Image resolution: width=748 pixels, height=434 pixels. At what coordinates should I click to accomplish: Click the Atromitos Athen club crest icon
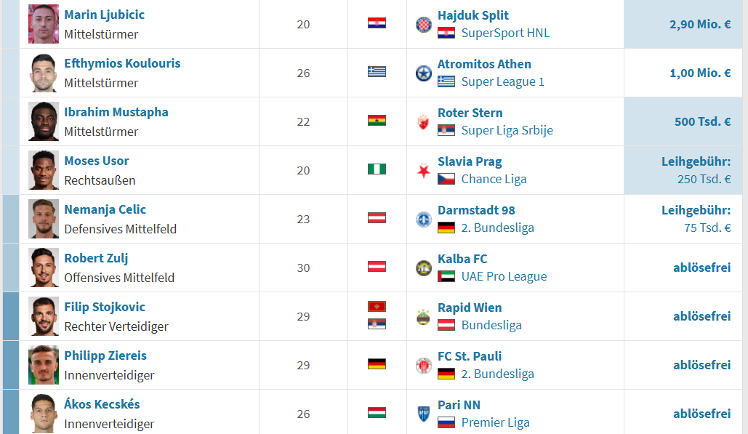coord(423,73)
